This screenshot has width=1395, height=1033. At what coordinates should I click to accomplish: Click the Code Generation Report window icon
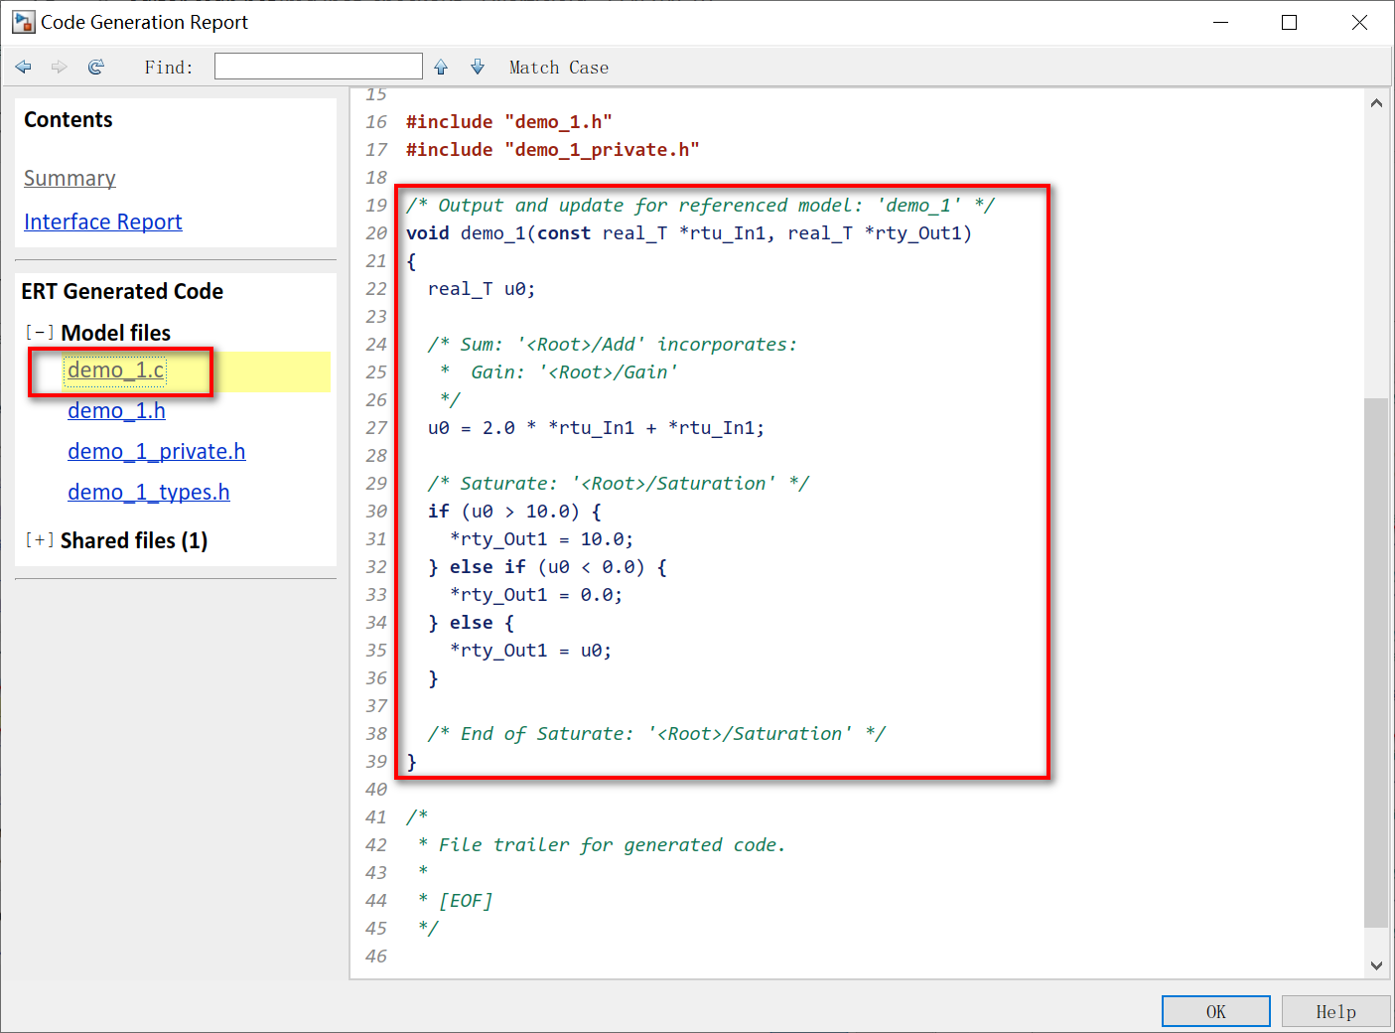(23, 22)
